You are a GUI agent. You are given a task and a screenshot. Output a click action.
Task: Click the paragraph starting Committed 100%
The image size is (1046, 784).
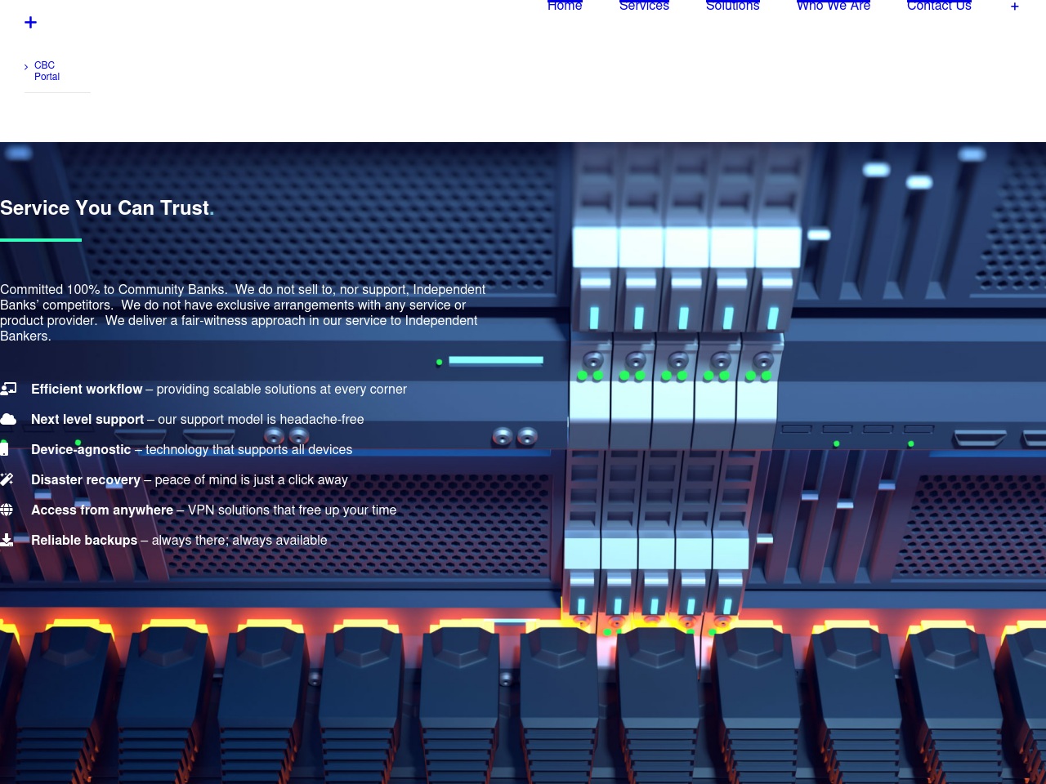point(243,313)
